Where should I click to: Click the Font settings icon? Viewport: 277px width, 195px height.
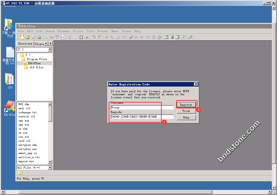pyautogui.click(x=131, y=37)
